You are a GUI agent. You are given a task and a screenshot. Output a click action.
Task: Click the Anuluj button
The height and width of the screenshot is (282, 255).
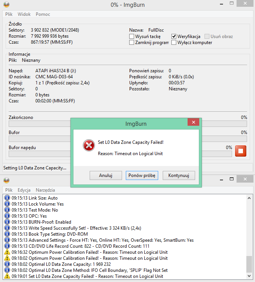(105, 175)
